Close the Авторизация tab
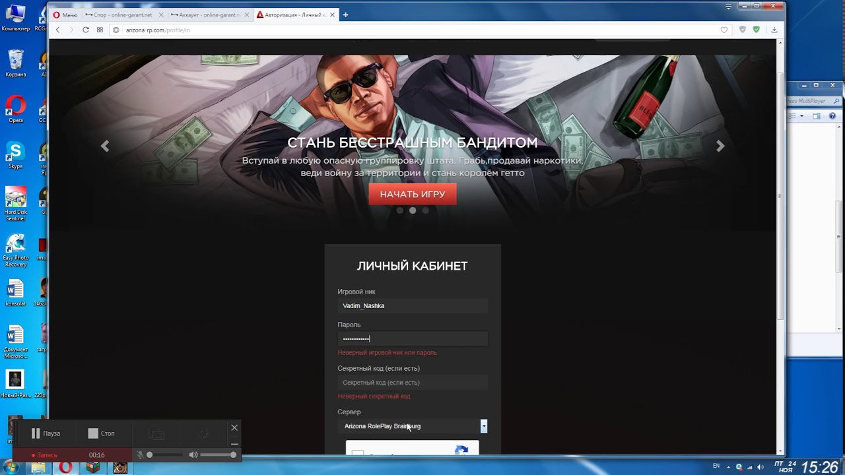 coord(332,15)
